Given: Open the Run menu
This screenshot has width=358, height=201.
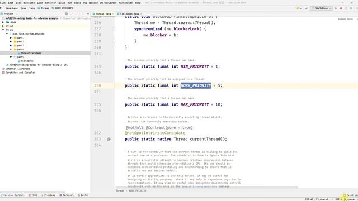Looking at the screenshot, I should (69, 3).
